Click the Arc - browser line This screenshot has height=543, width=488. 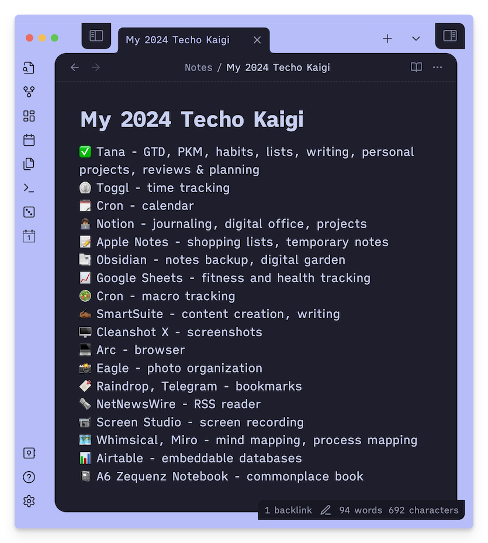(x=132, y=350)
